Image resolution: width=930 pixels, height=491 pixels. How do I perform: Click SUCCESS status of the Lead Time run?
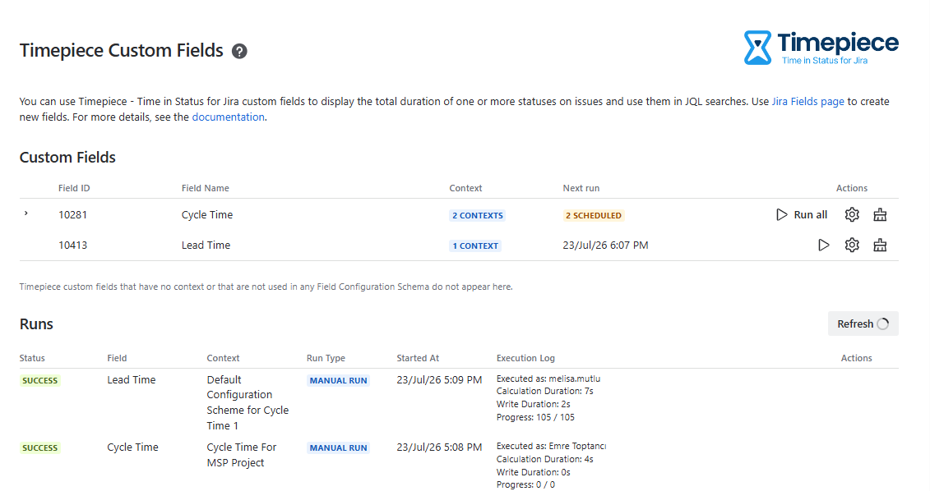point(39,381)
